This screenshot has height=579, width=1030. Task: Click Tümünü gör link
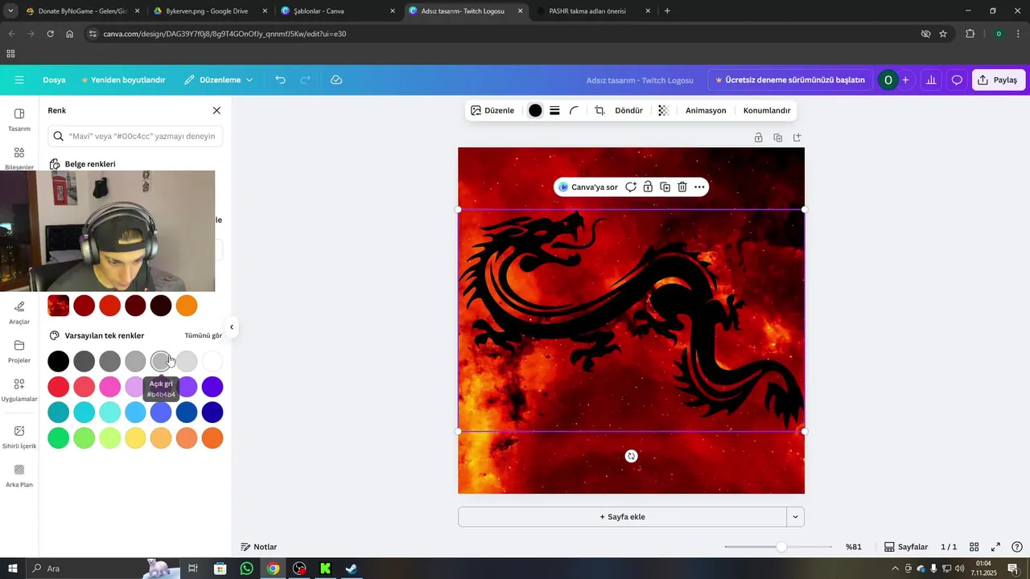coord(204,335)
